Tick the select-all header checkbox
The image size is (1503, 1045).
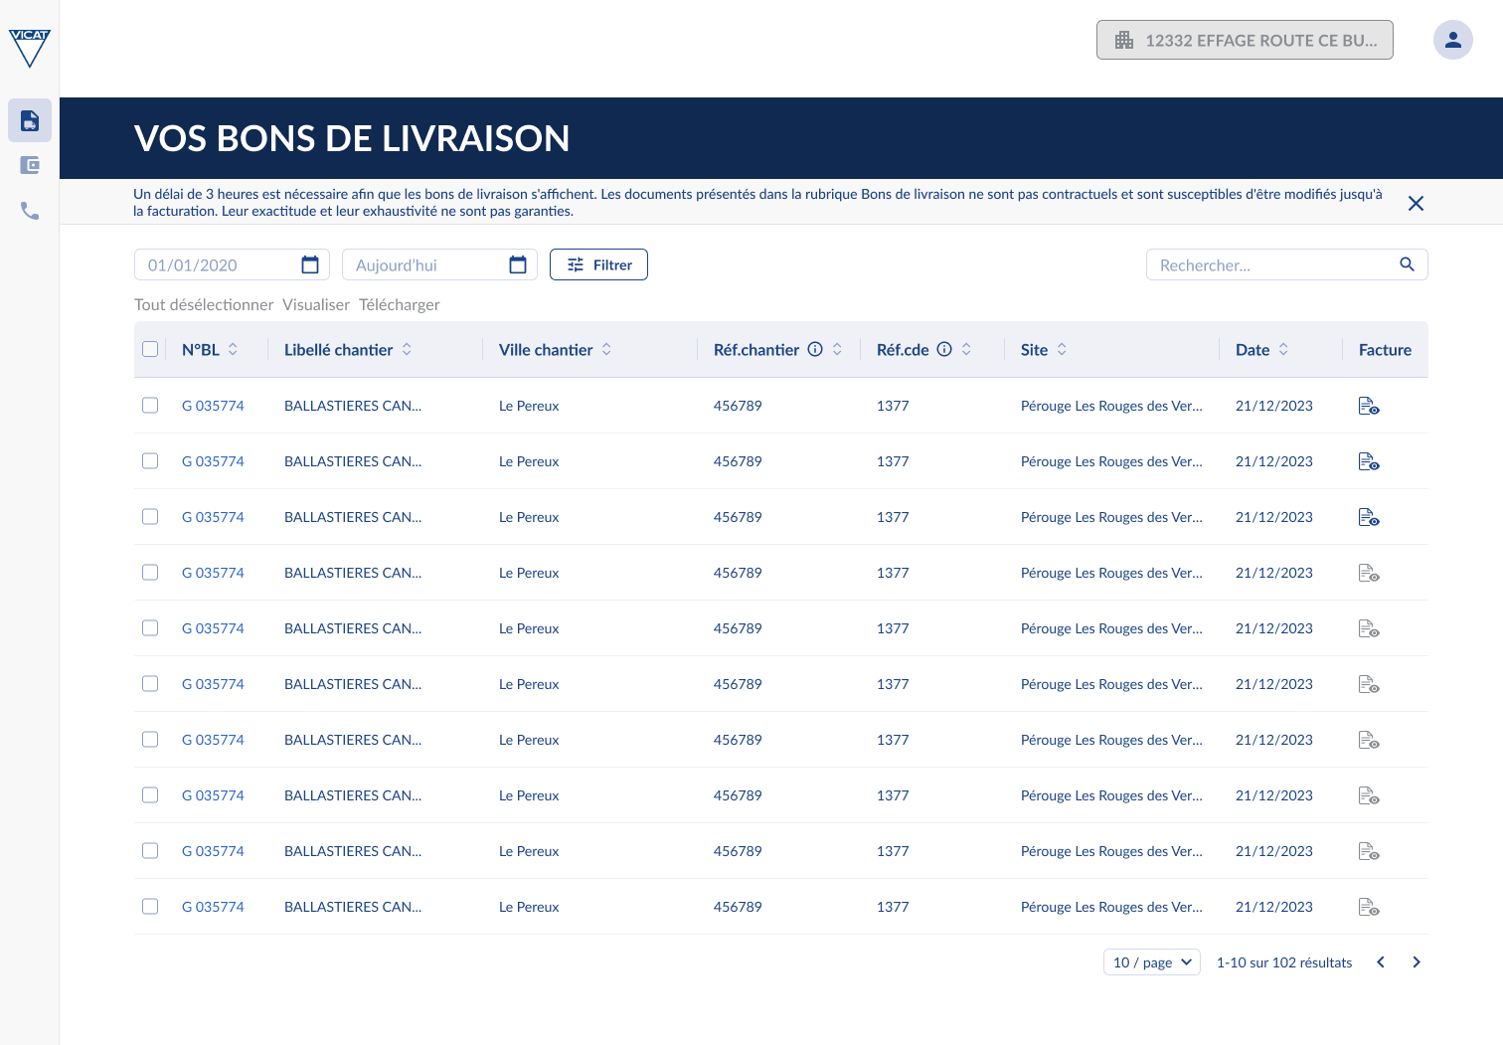(150, 349)
